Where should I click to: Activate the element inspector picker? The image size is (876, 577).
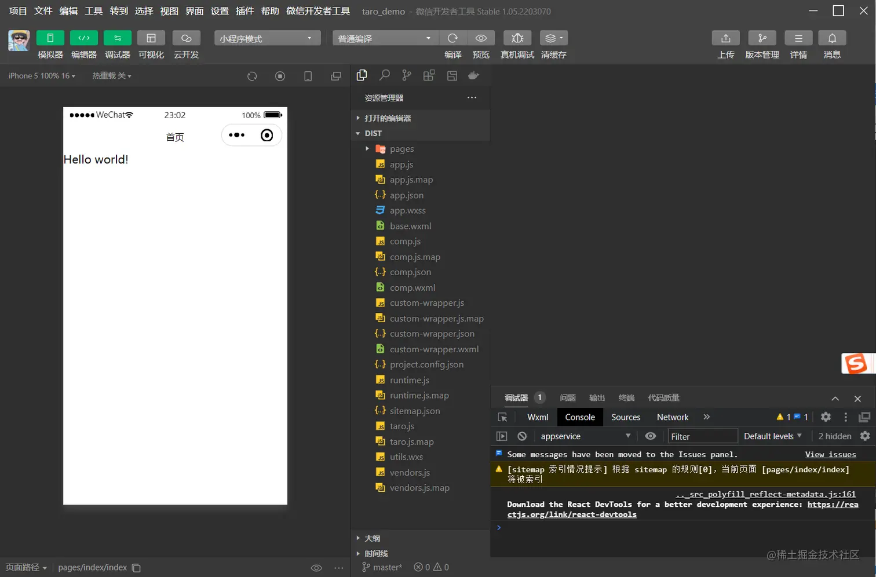(x=502, y=417)
